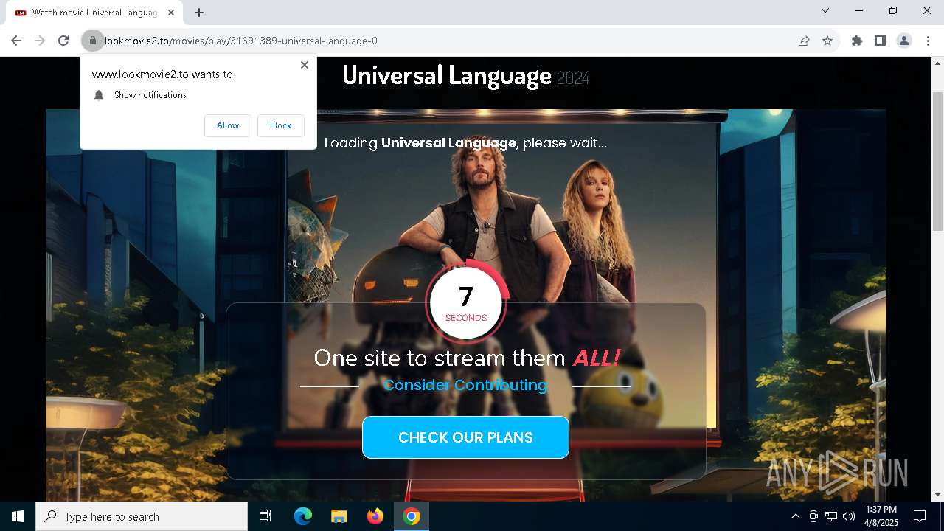
Task: Open Windows Start menu
Action: 18,516
